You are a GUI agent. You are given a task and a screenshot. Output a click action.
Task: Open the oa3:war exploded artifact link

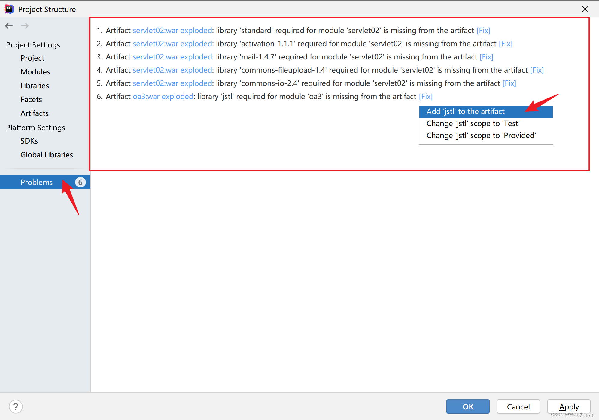tap(163, 96)
